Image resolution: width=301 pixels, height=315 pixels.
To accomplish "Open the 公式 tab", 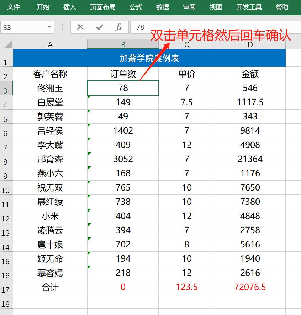I will pos(136,7).
